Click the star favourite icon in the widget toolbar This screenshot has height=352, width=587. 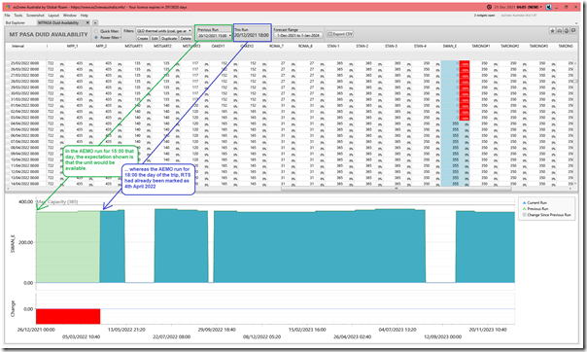pos(552,31)
